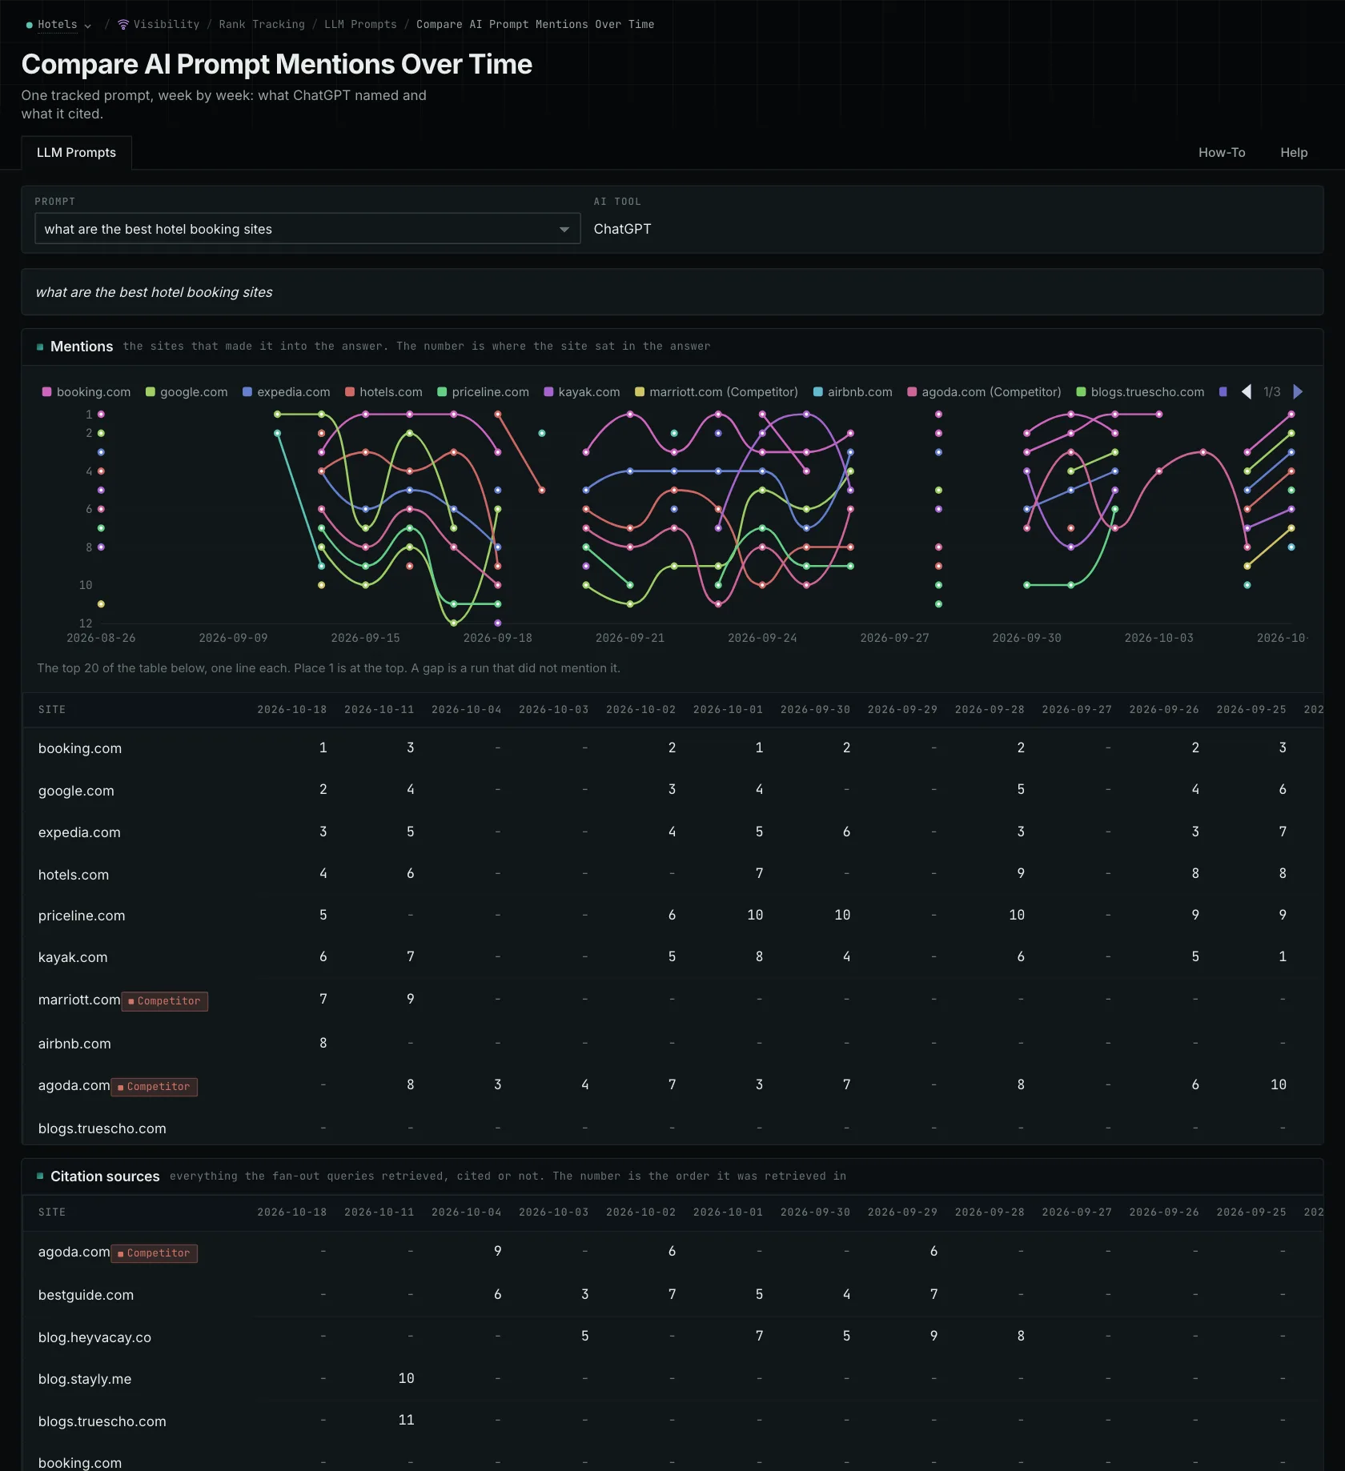Open the How-To link
1345x1471 pixels.
coord(1222,153)
